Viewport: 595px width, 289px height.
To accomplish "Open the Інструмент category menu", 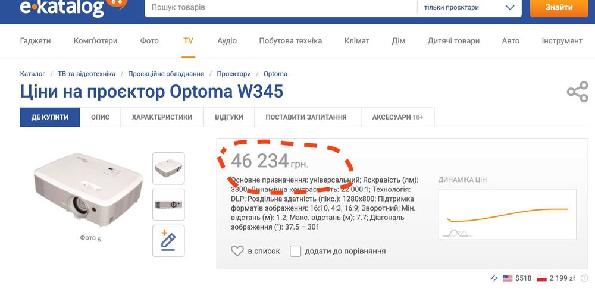I will (562, 41).
